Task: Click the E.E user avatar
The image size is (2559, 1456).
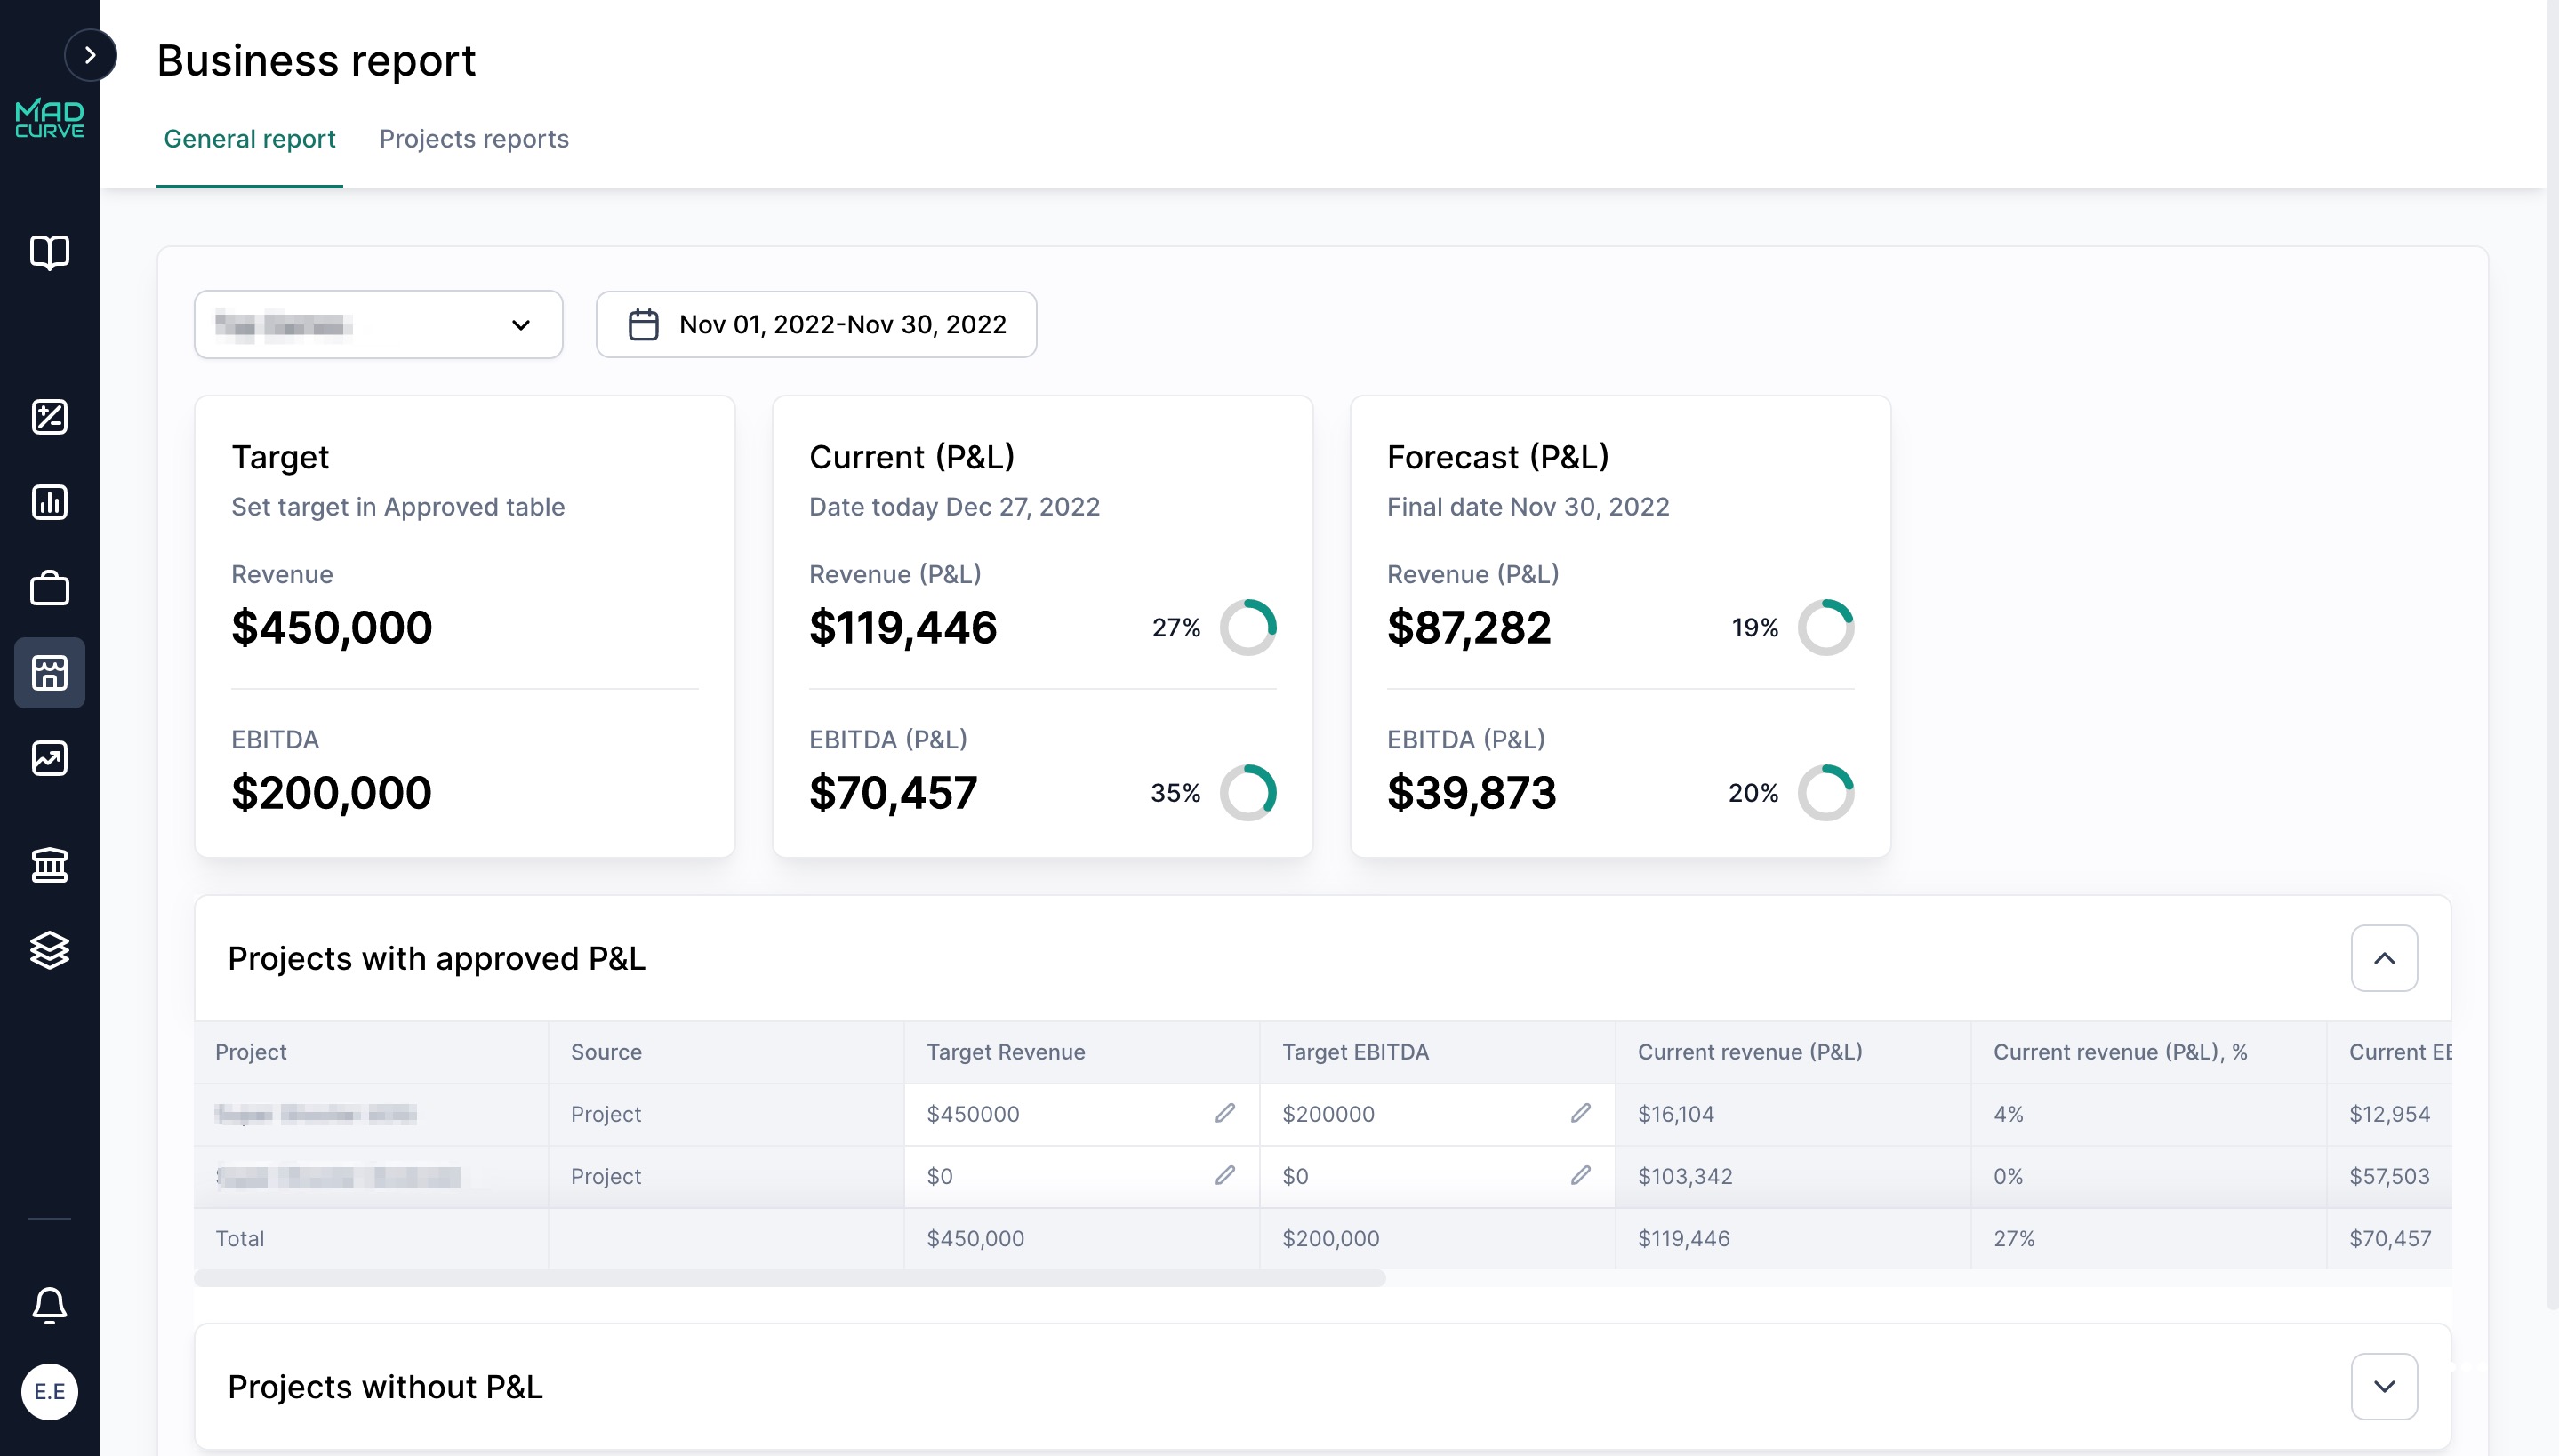Action: [49, 1391]
